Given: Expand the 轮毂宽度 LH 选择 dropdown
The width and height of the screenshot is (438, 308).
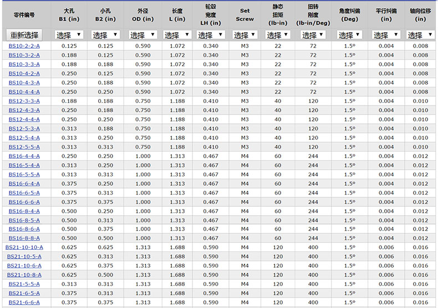Looking at the screenshot, I should (210, 35).
